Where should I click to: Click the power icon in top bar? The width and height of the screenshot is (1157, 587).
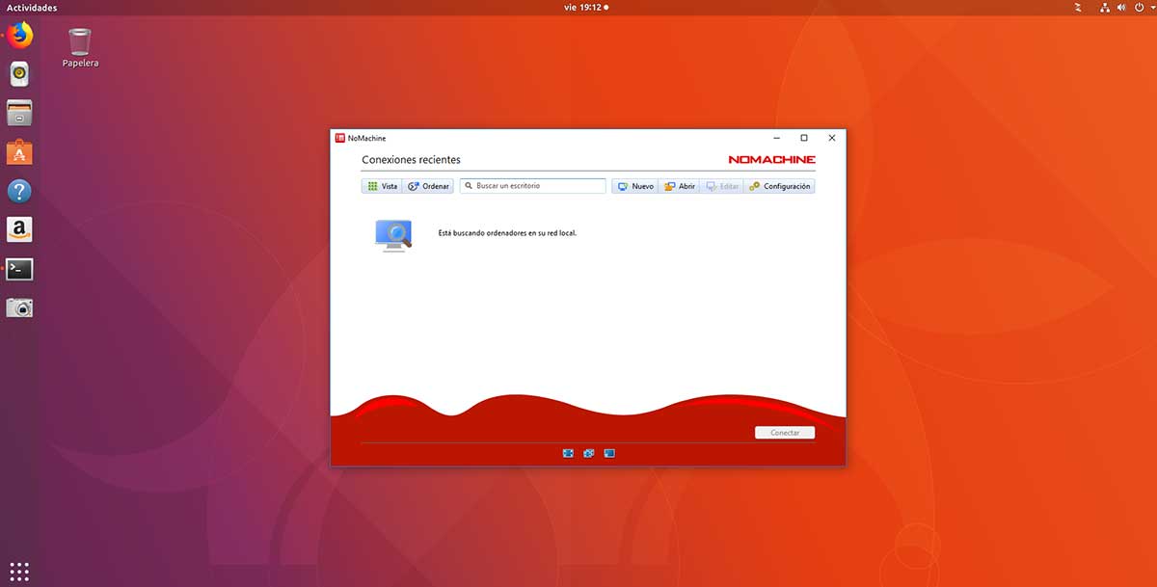[x=1138, y=8]
